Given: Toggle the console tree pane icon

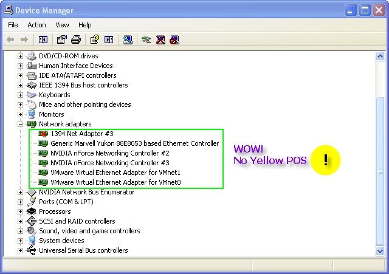Looking at the screenshot, I should coord(43,39).
